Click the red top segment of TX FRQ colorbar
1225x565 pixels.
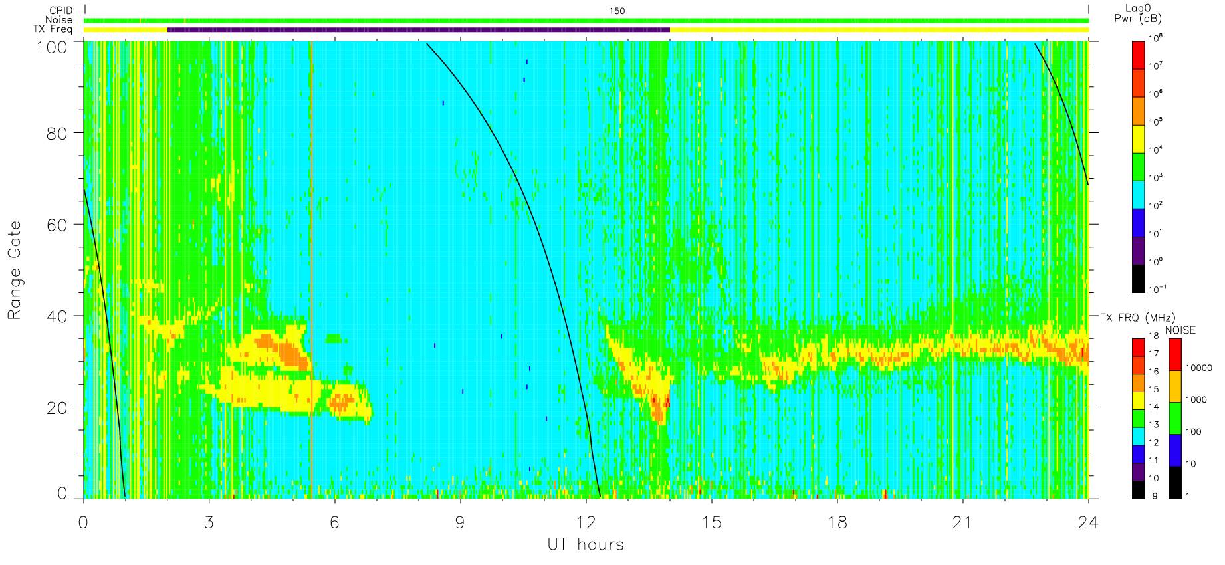[1138, 348]
